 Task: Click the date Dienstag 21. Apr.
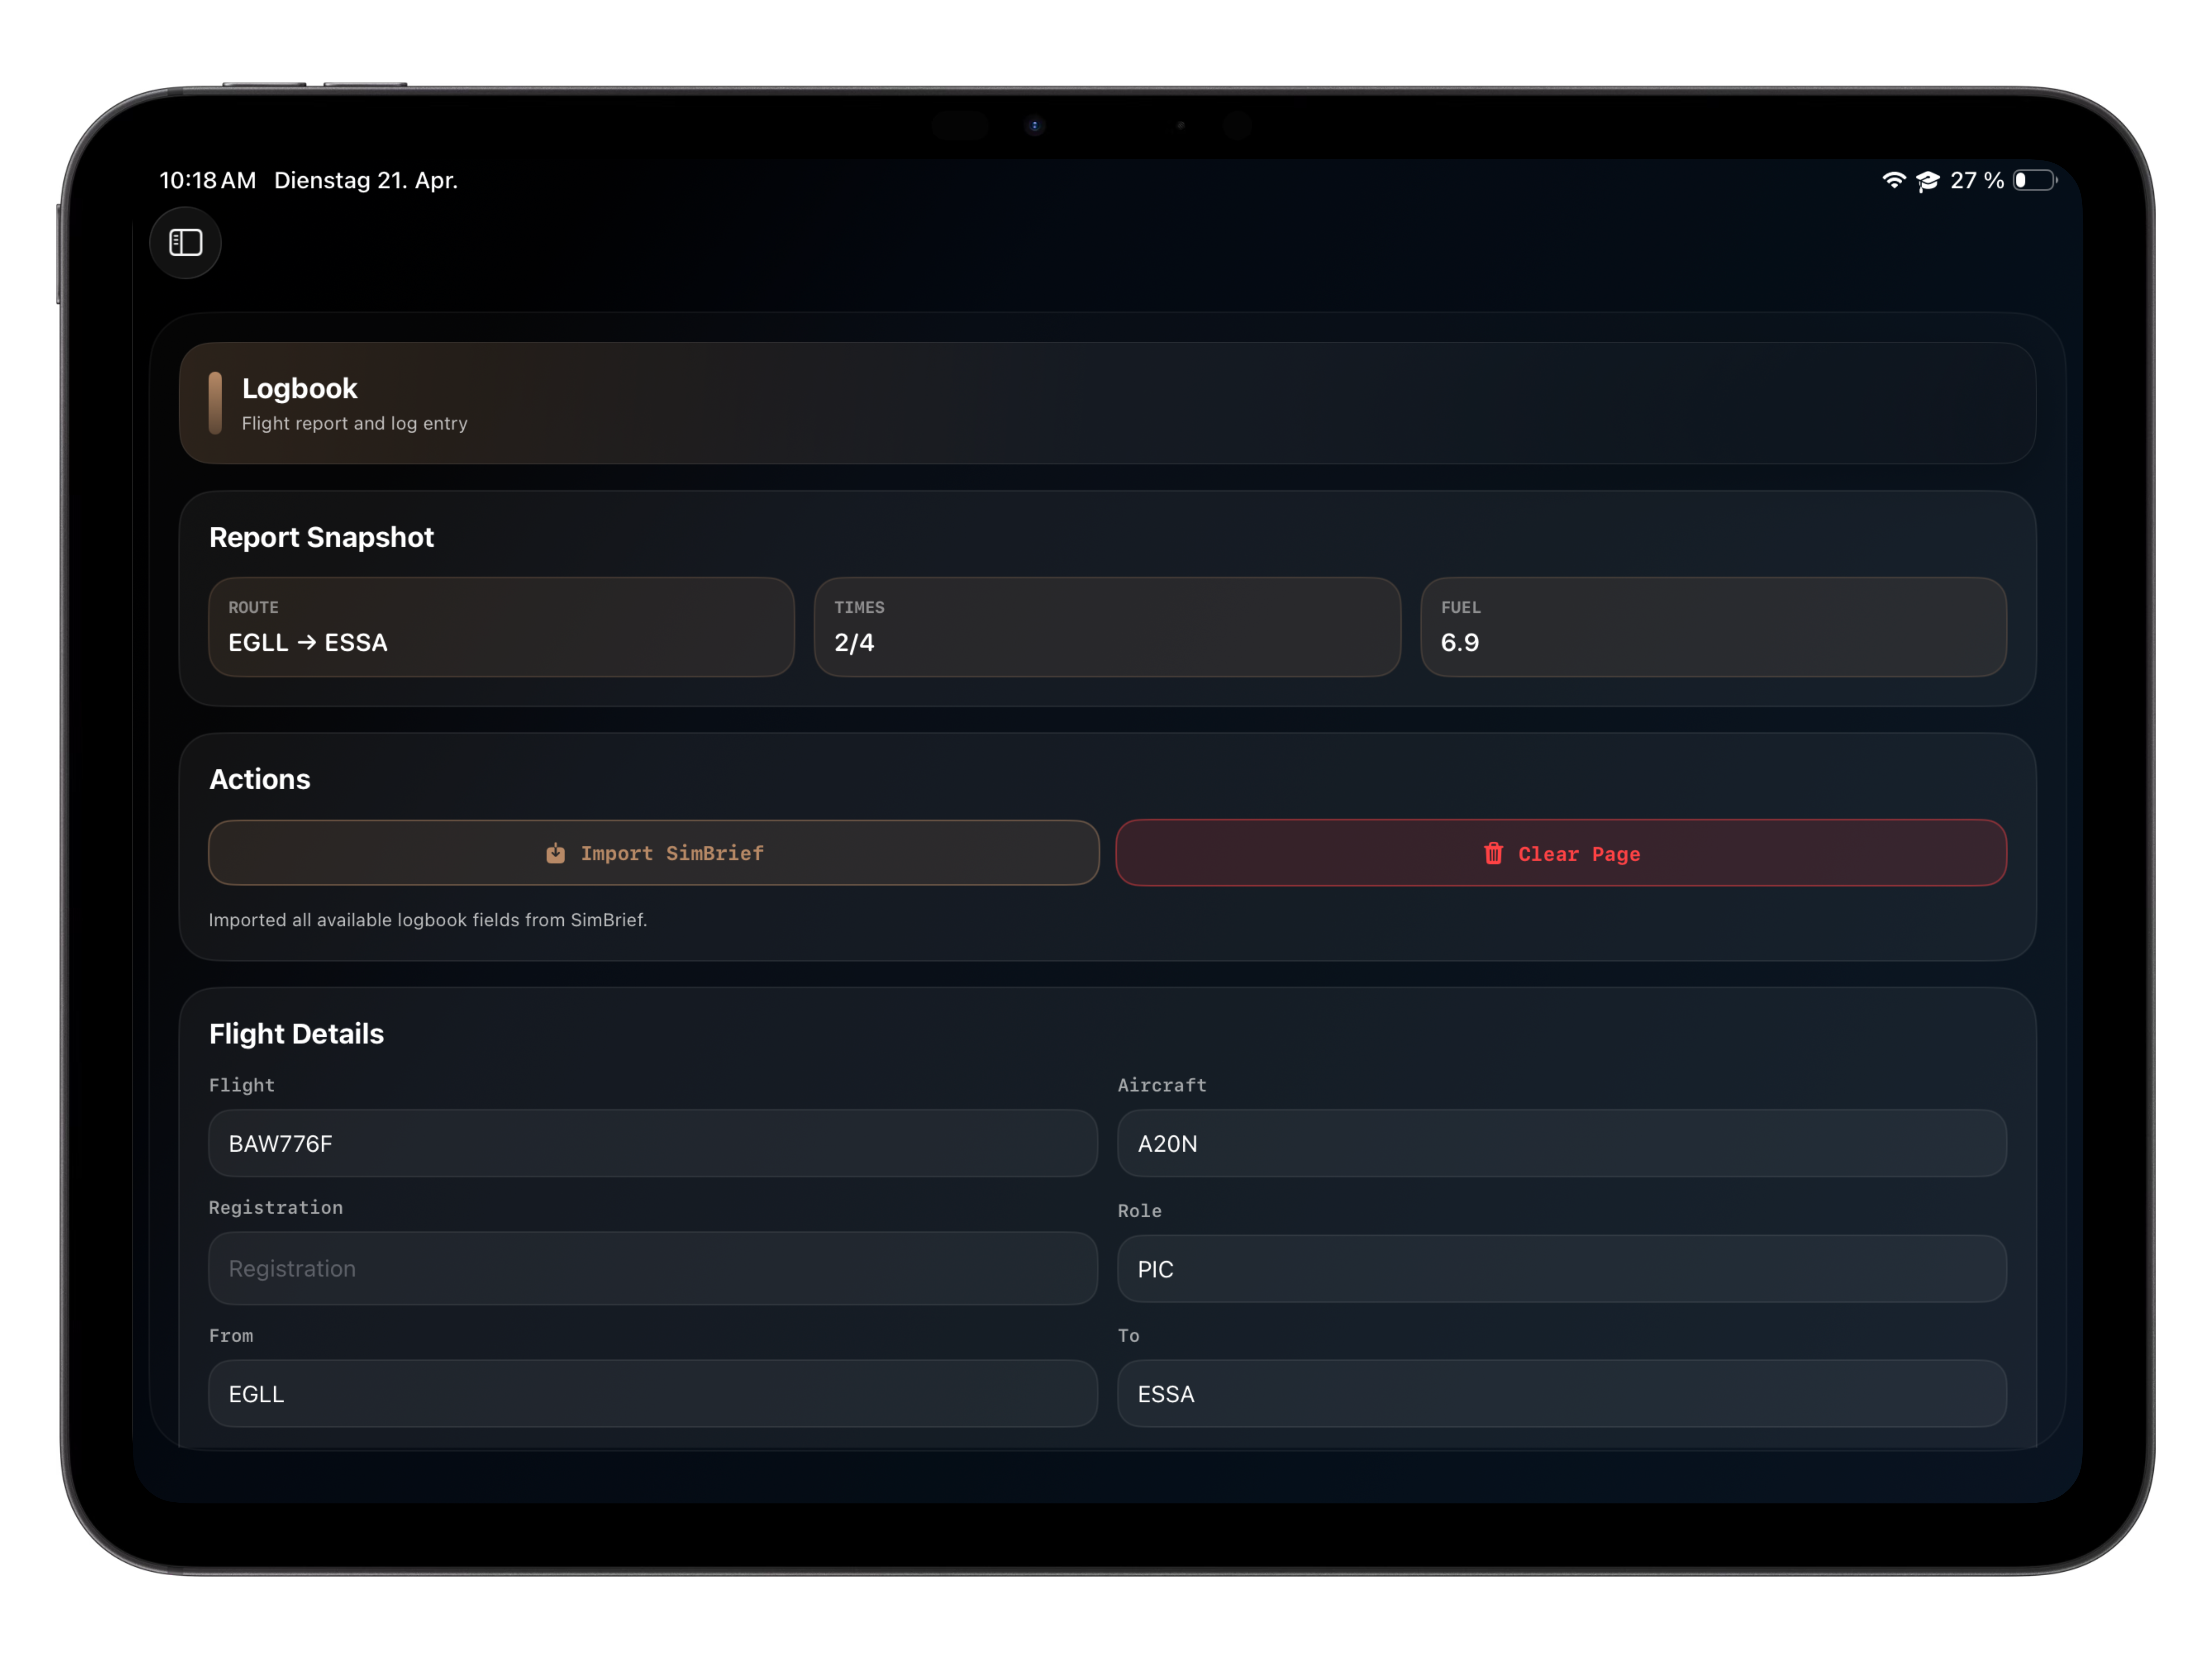pyautogui.click(x=366, y=181)
